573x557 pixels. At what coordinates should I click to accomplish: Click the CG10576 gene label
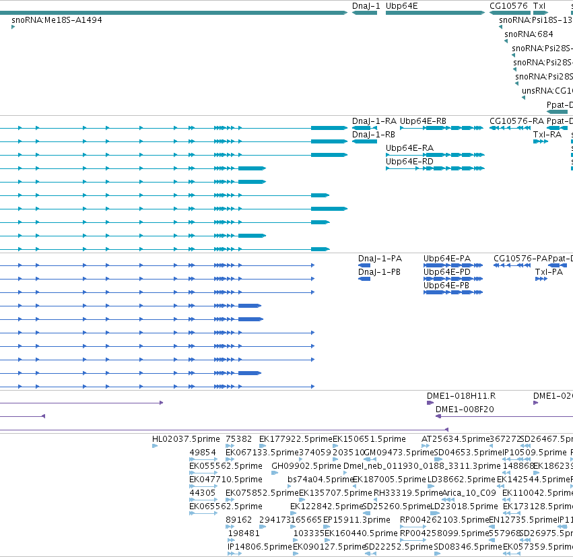(x=508, y=6)
